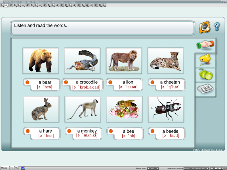227x170 pixels.
Task: Go to slide 17 in top strip
Action: (70, 5)
